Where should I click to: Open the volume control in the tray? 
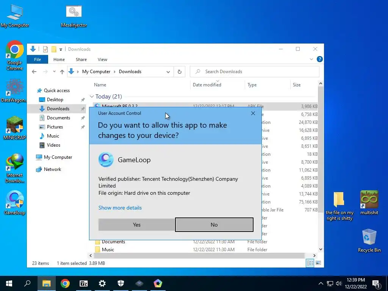click(x=339, y=283)
